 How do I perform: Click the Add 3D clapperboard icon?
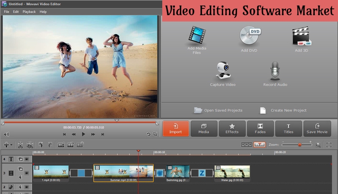point(301,36)
